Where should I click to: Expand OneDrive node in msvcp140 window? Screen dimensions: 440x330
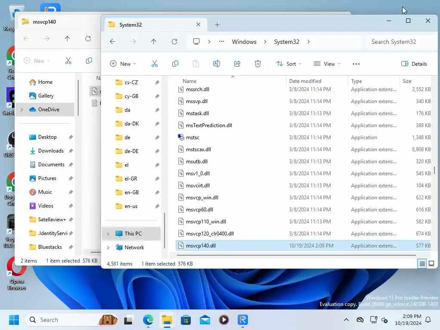22,110
